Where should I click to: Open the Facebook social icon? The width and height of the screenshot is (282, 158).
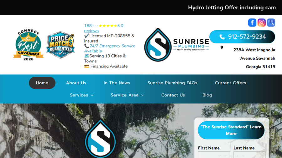(x=252, y=22)
